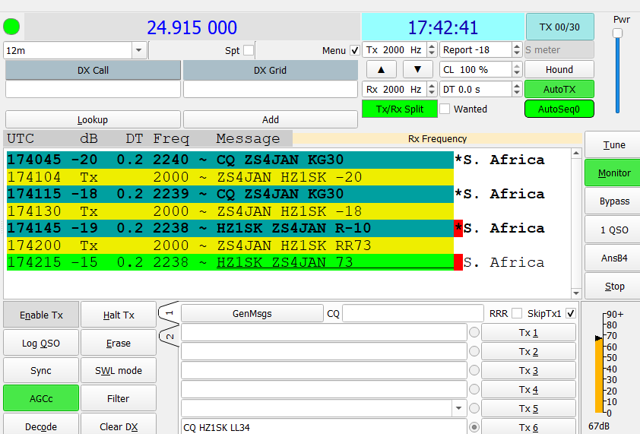Viewport: 640px width, 434px height.
Task: Select message tab 2
Action: [170, 337]
